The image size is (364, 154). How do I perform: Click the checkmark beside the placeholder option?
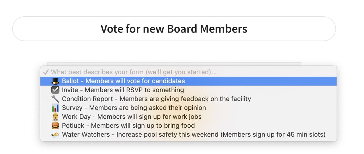(x=46, y=72)
